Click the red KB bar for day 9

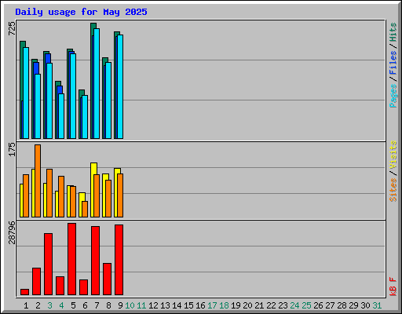(119, 260)
